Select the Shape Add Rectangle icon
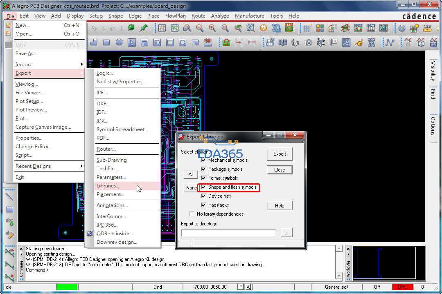The width and height of the screenshot is (442, 294). tap(106, 42)
